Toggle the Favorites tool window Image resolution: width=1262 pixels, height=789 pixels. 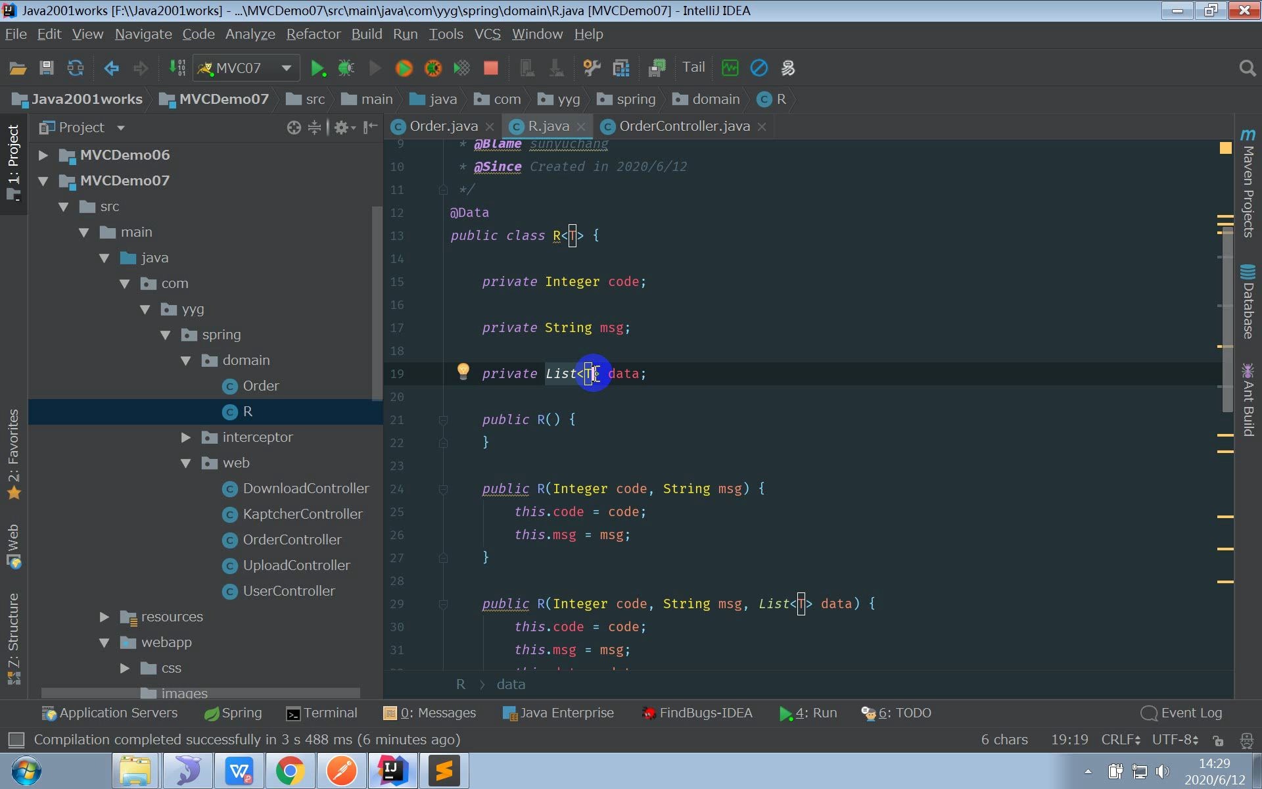tap(14, 454)
